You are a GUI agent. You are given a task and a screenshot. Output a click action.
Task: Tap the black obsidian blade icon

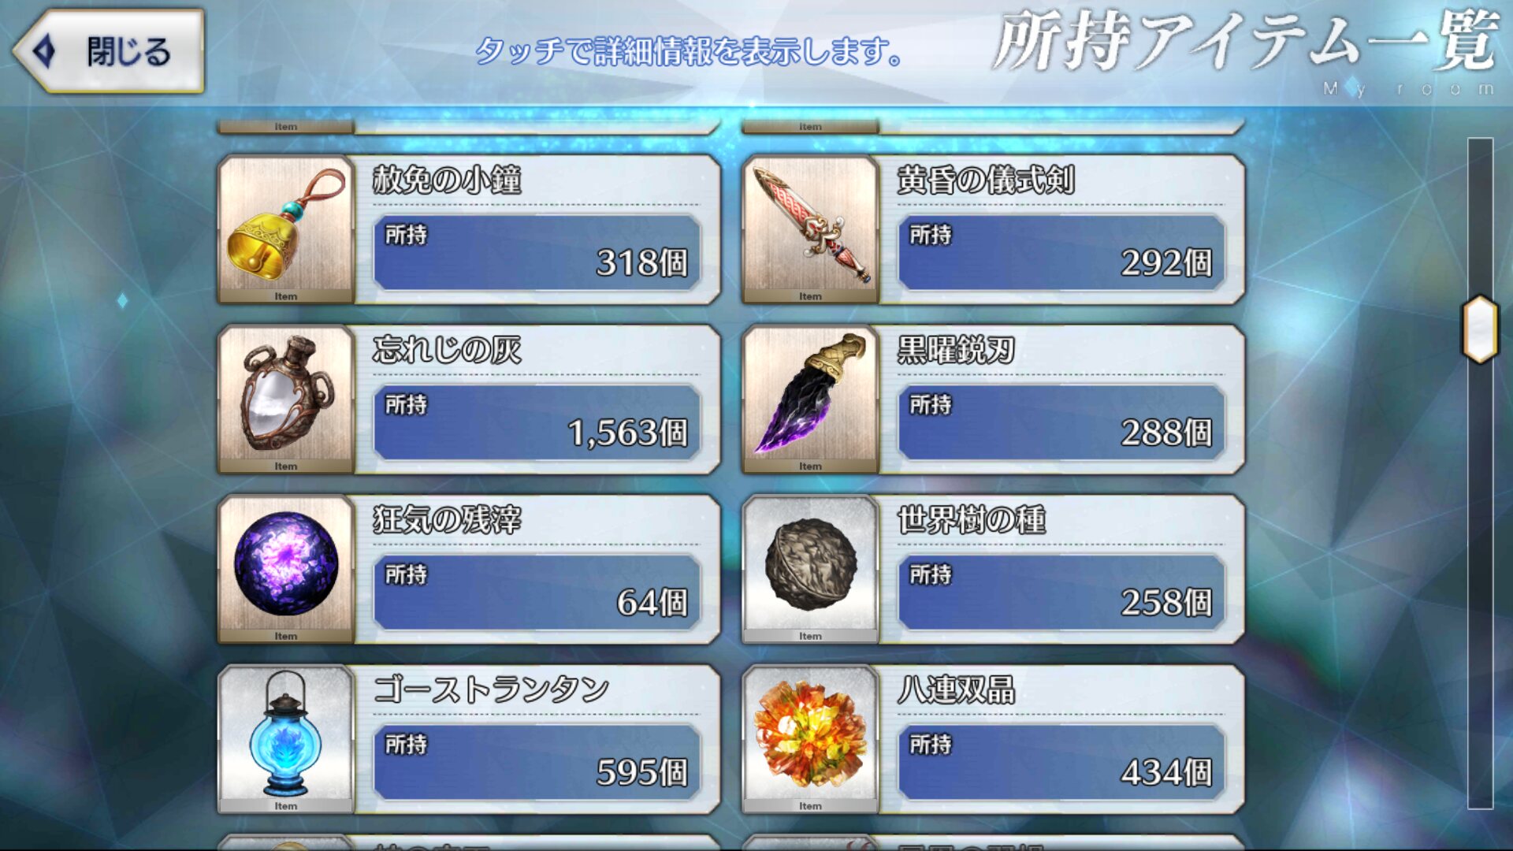811,399
